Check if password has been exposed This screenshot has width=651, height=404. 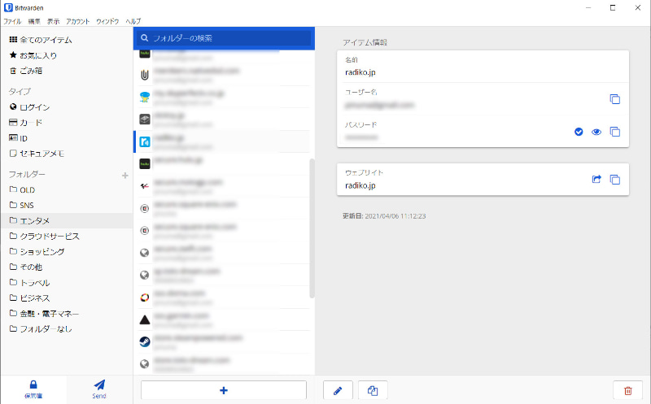tap(579, 132)
